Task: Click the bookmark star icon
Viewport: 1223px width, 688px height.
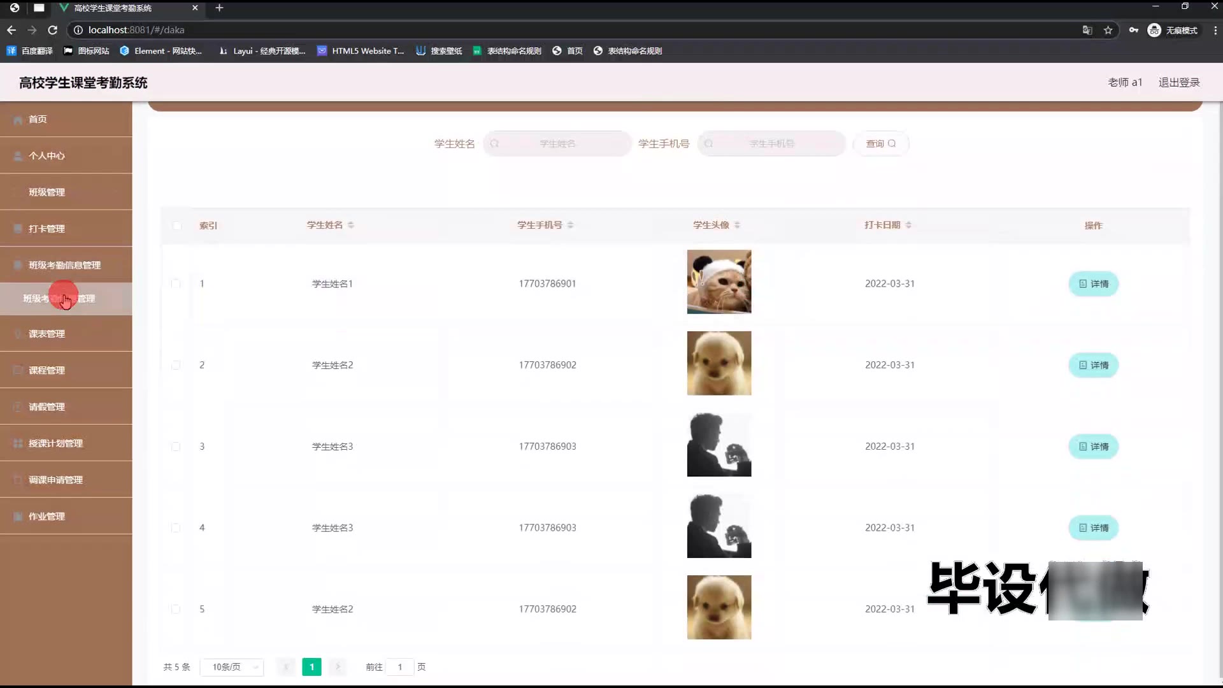Action: 1108,30
